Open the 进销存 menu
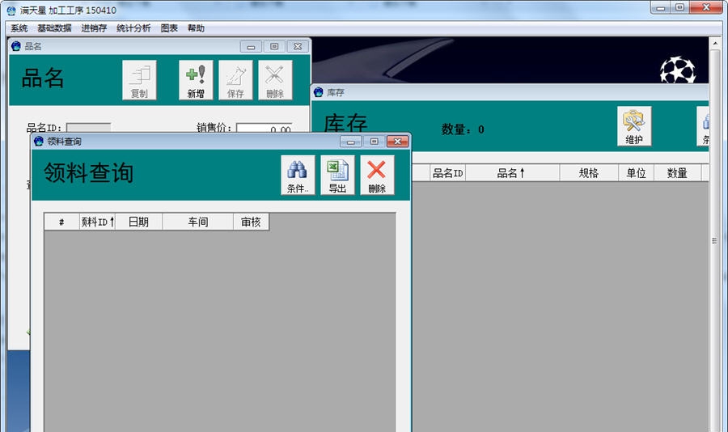The width and height of the screenshot is (728, 432). 94,28
